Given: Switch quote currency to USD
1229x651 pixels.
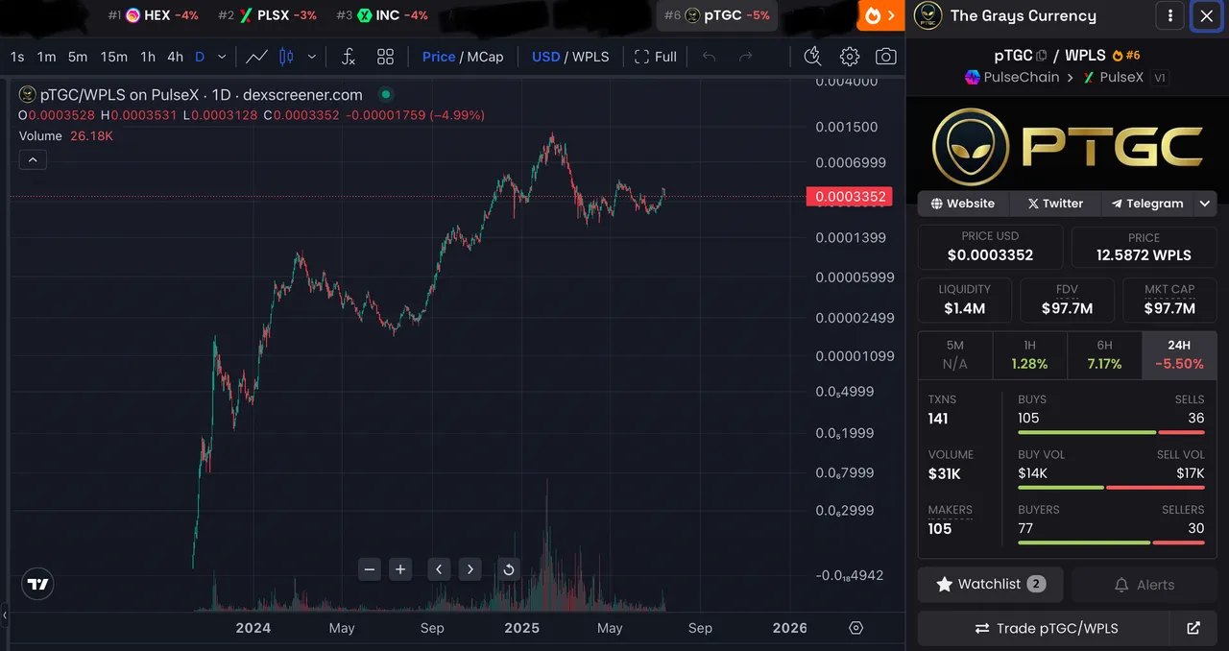Looking at the screenshot, I should pyautogui.click(x=545, y=57).
